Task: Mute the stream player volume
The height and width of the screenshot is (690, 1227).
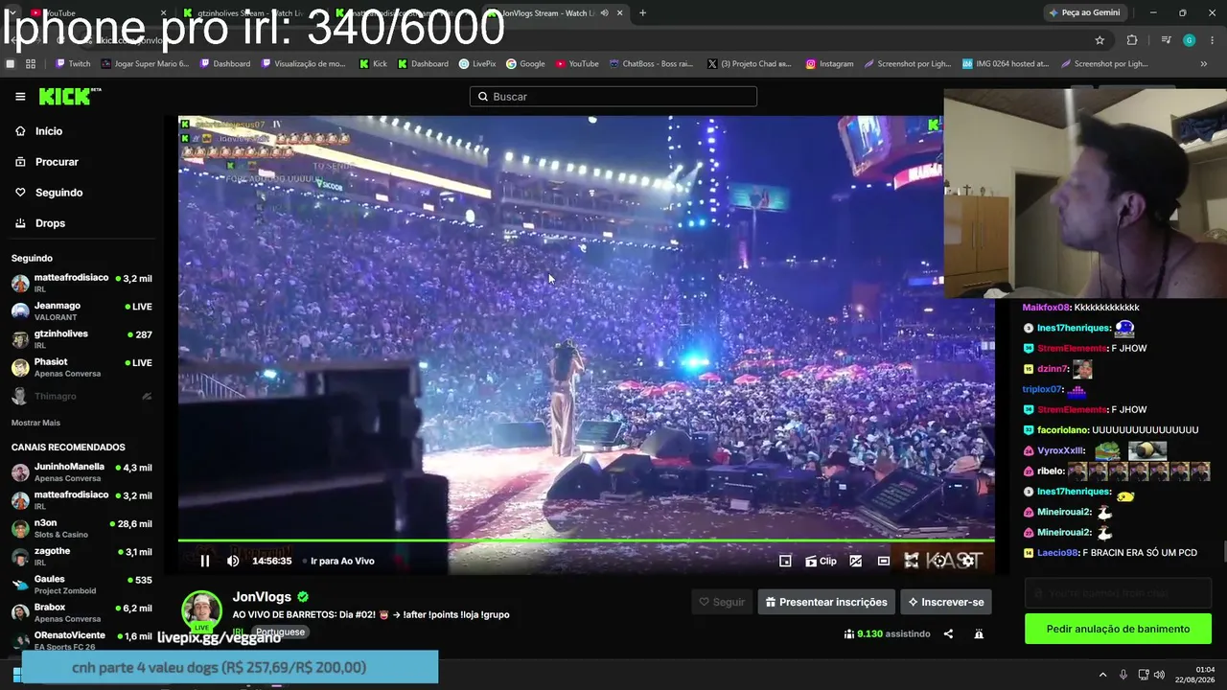Action: [233, 561]
